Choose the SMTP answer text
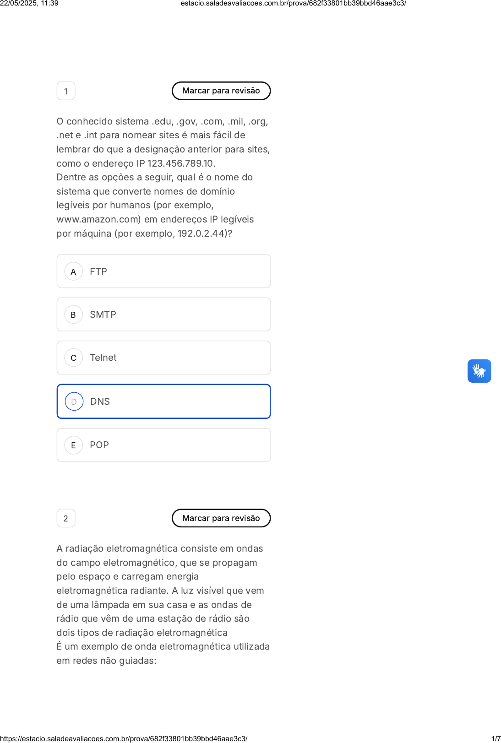This screenshot has width=501, height=743. 103,315
